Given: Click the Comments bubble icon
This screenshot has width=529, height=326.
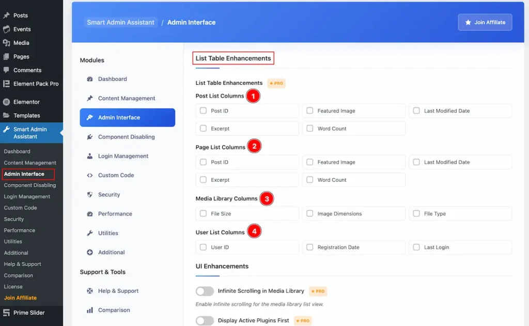Looking at the screenshot, I should pos(6,70).
